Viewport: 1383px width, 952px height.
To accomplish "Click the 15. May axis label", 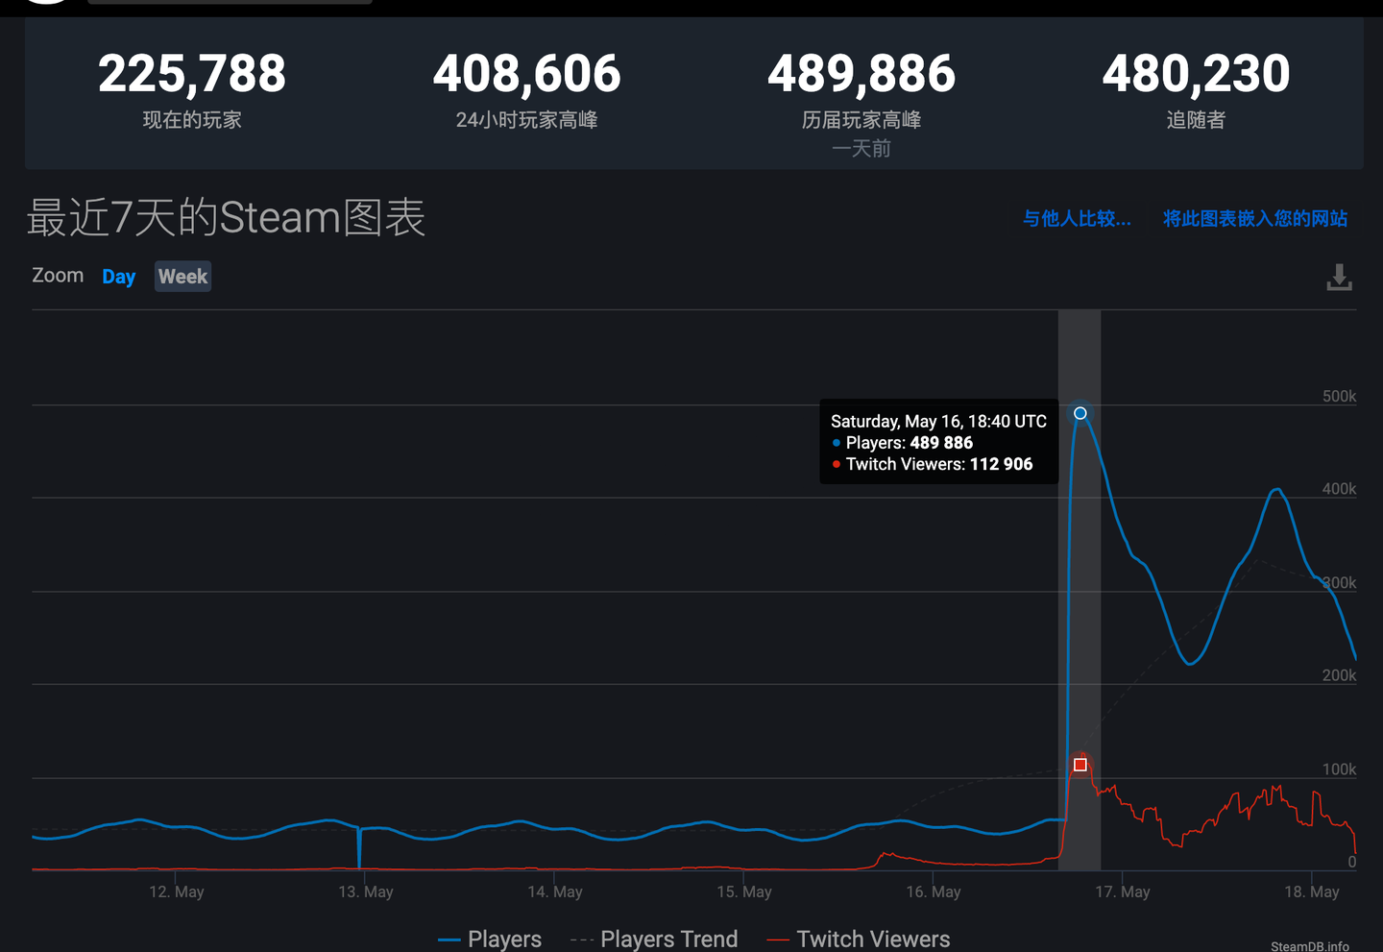I will pyautogui.click(x=744, y=891).
